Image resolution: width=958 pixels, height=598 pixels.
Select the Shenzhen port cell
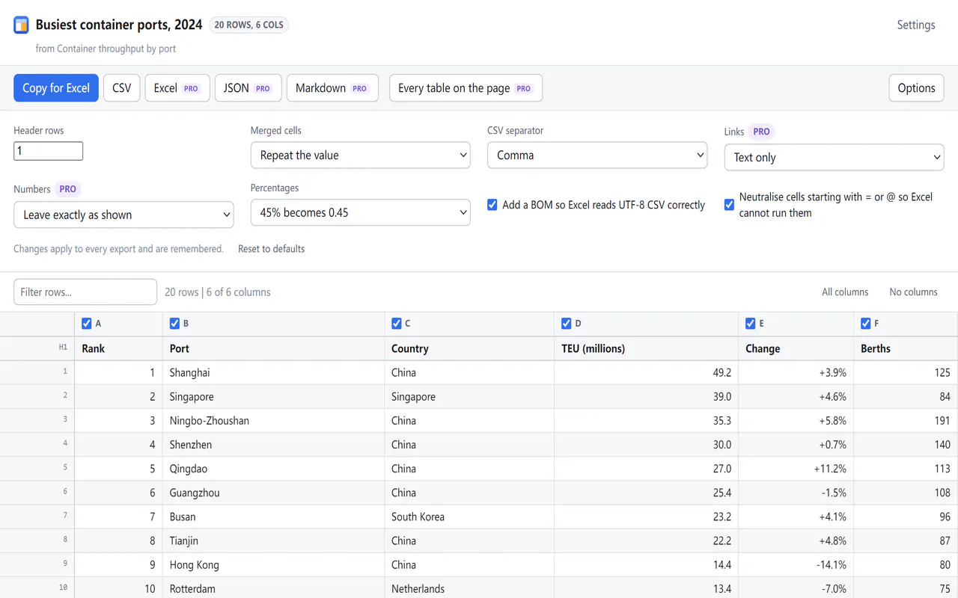click(273, 445)
